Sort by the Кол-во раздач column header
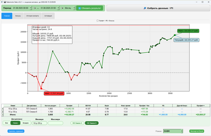211x136 pixels. point(50,106)
